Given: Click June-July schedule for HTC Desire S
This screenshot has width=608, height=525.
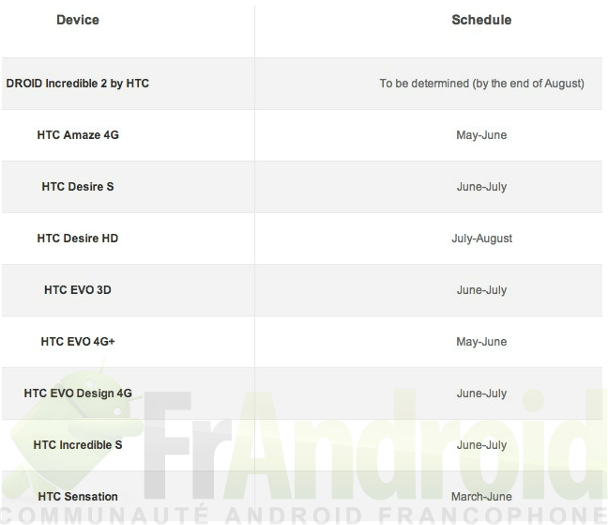Looking at the screenshot, I should 481,187.
